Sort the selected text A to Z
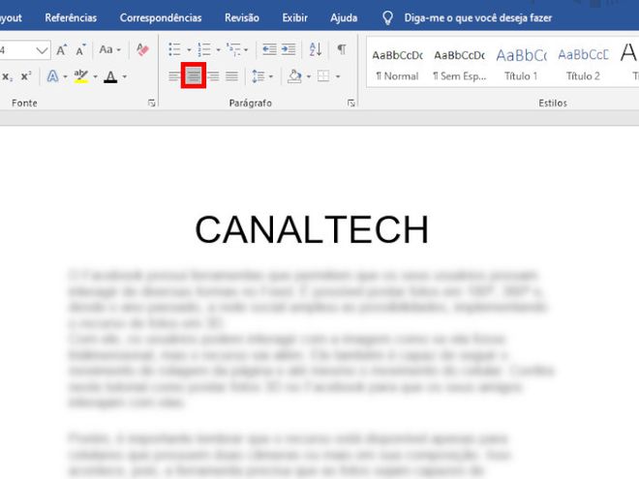Viewport: 639px width, 479px height. [315, 49]
